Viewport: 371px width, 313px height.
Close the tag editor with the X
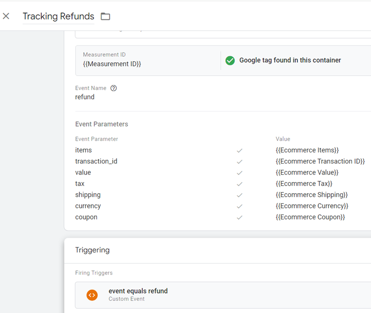tap(6, 16)
